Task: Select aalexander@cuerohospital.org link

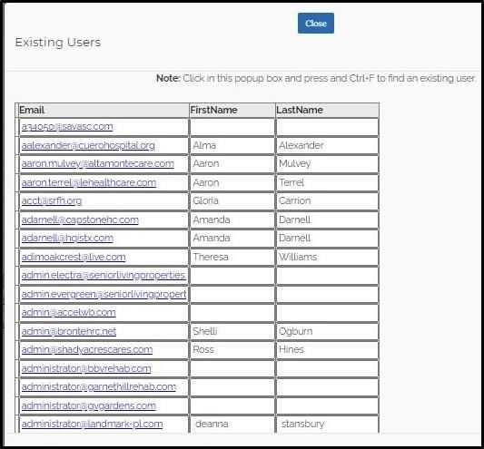Action: coord(88,145)
